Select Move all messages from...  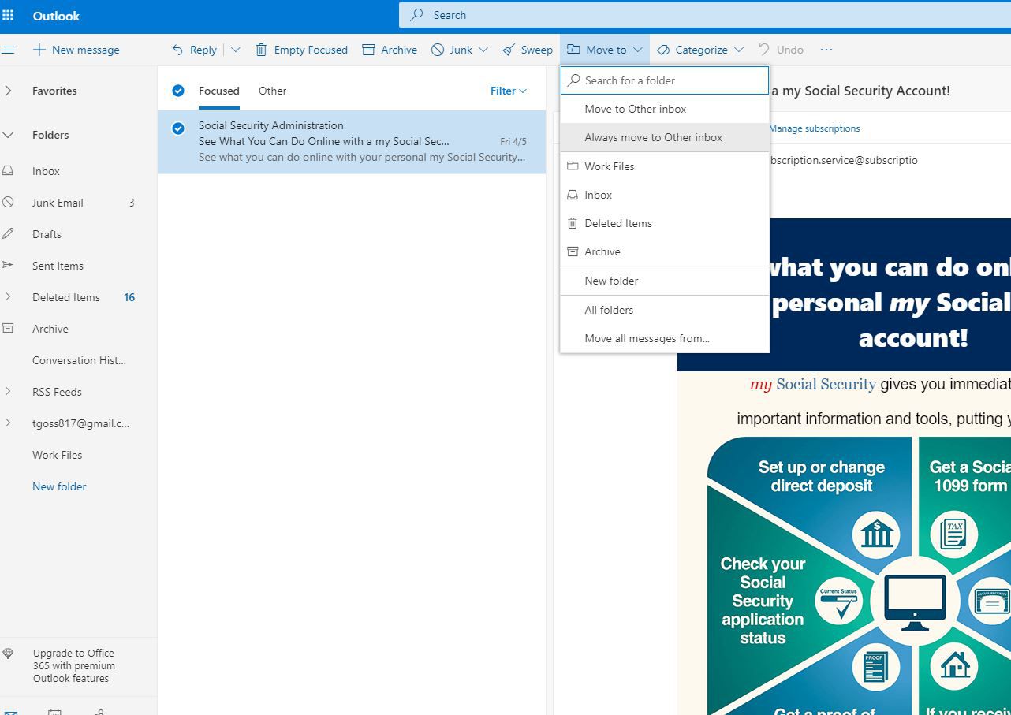pos(665,338)
